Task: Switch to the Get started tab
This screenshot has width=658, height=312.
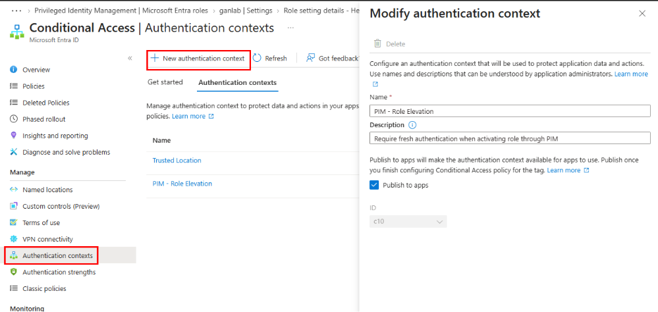Action: click(165, 82)
